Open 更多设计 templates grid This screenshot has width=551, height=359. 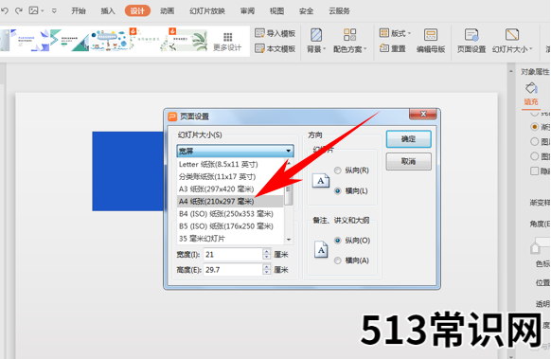pyautogui.click(x=227, y=42)
